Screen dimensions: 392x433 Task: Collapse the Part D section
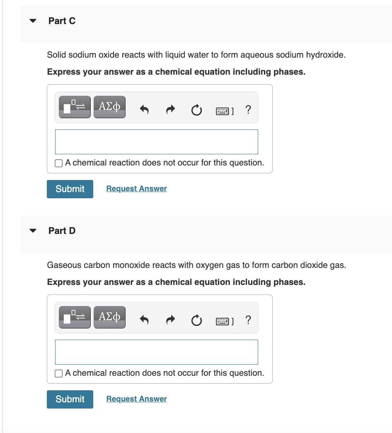pyautogui.click(x=33, y=230)
